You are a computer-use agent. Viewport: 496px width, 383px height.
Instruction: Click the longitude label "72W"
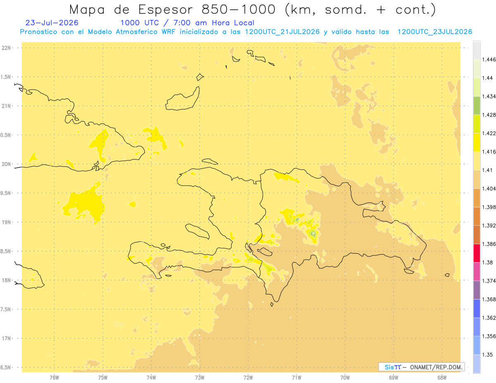point(248,378)
